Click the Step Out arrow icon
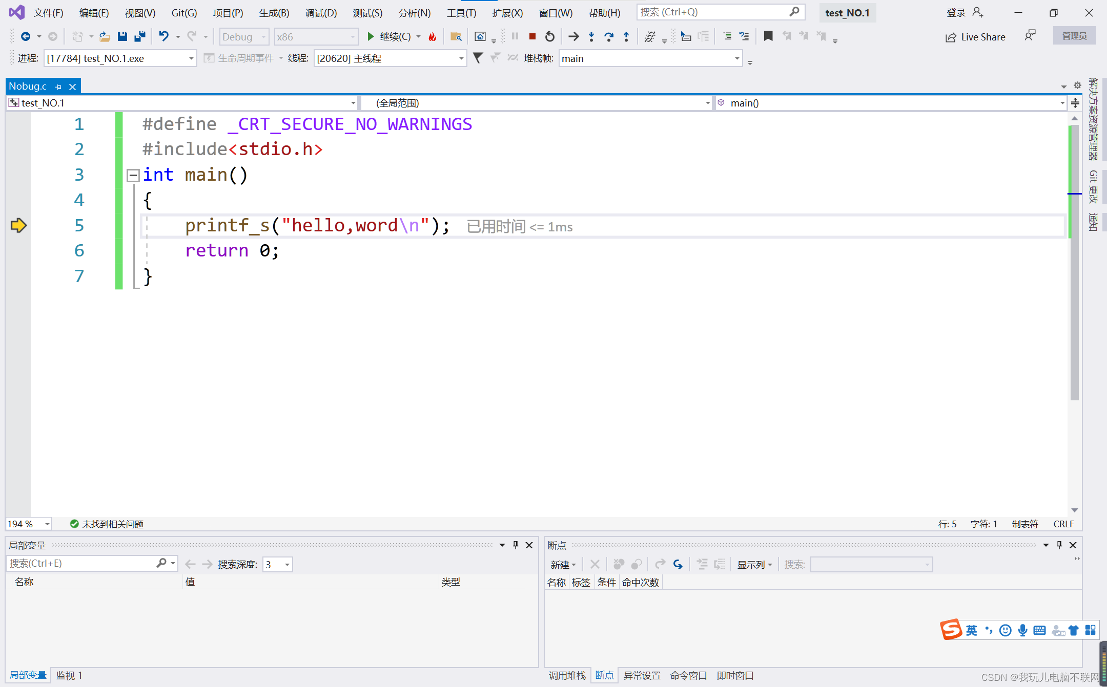1107x687 pixels. [626, 36]
